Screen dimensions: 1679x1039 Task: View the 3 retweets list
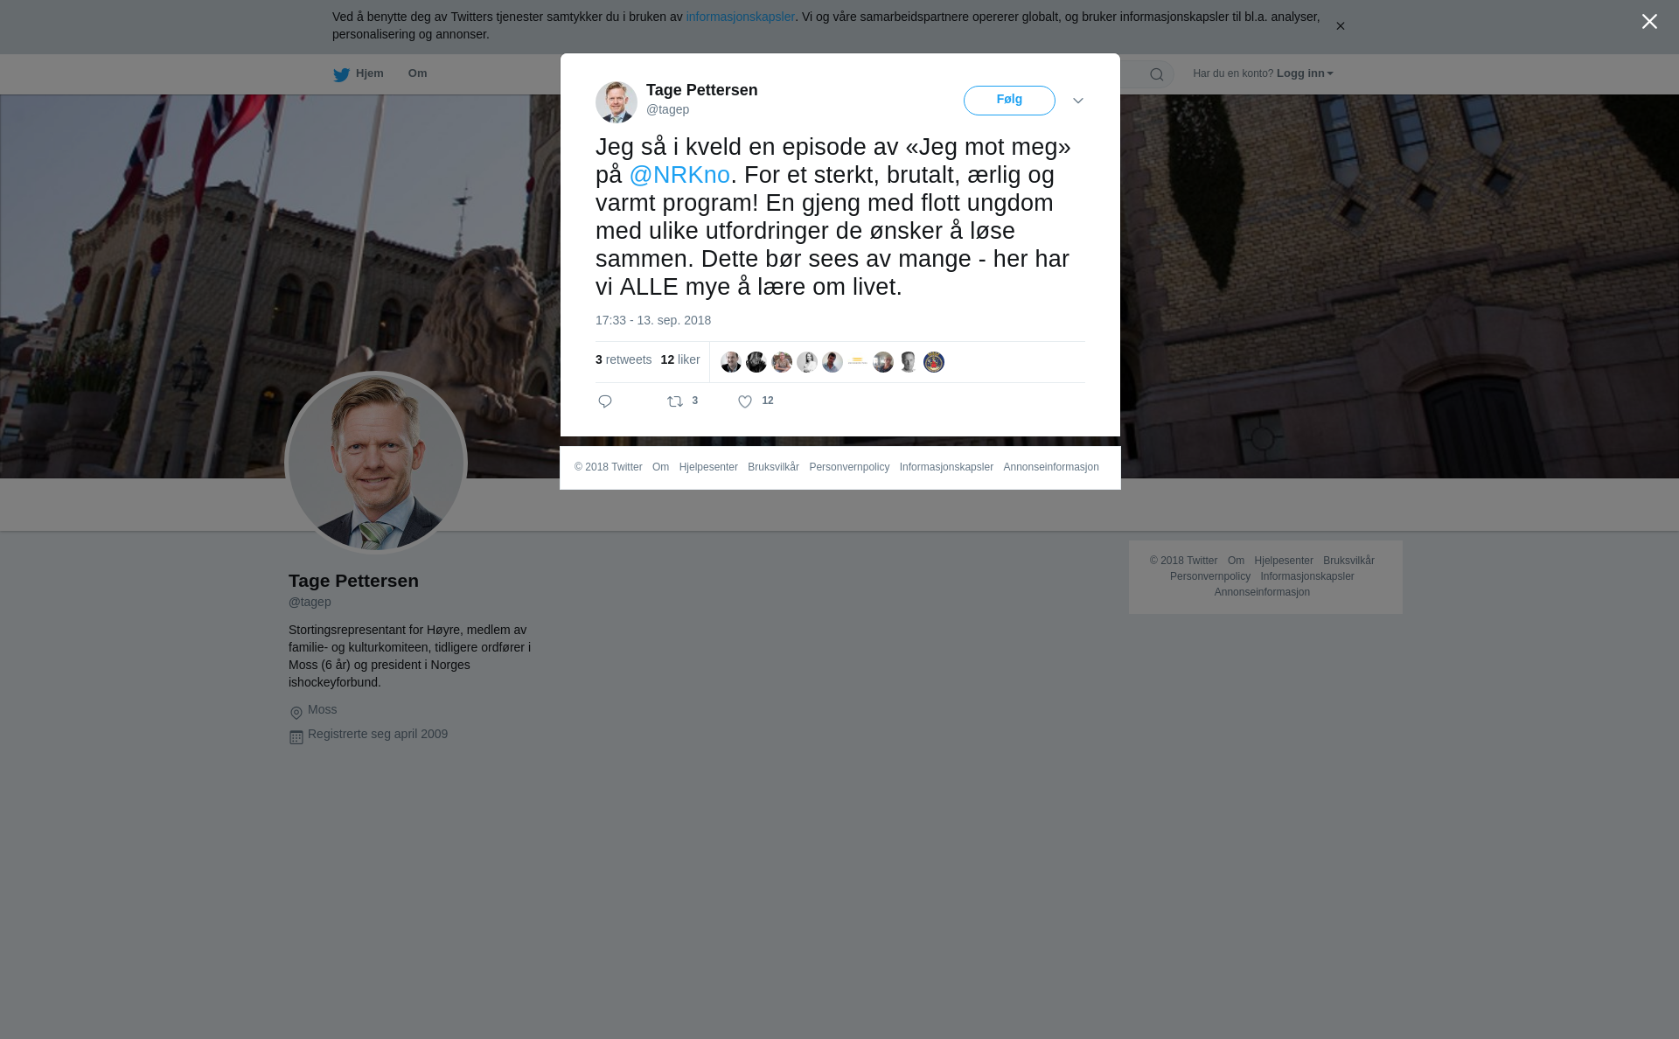(624, 359)
